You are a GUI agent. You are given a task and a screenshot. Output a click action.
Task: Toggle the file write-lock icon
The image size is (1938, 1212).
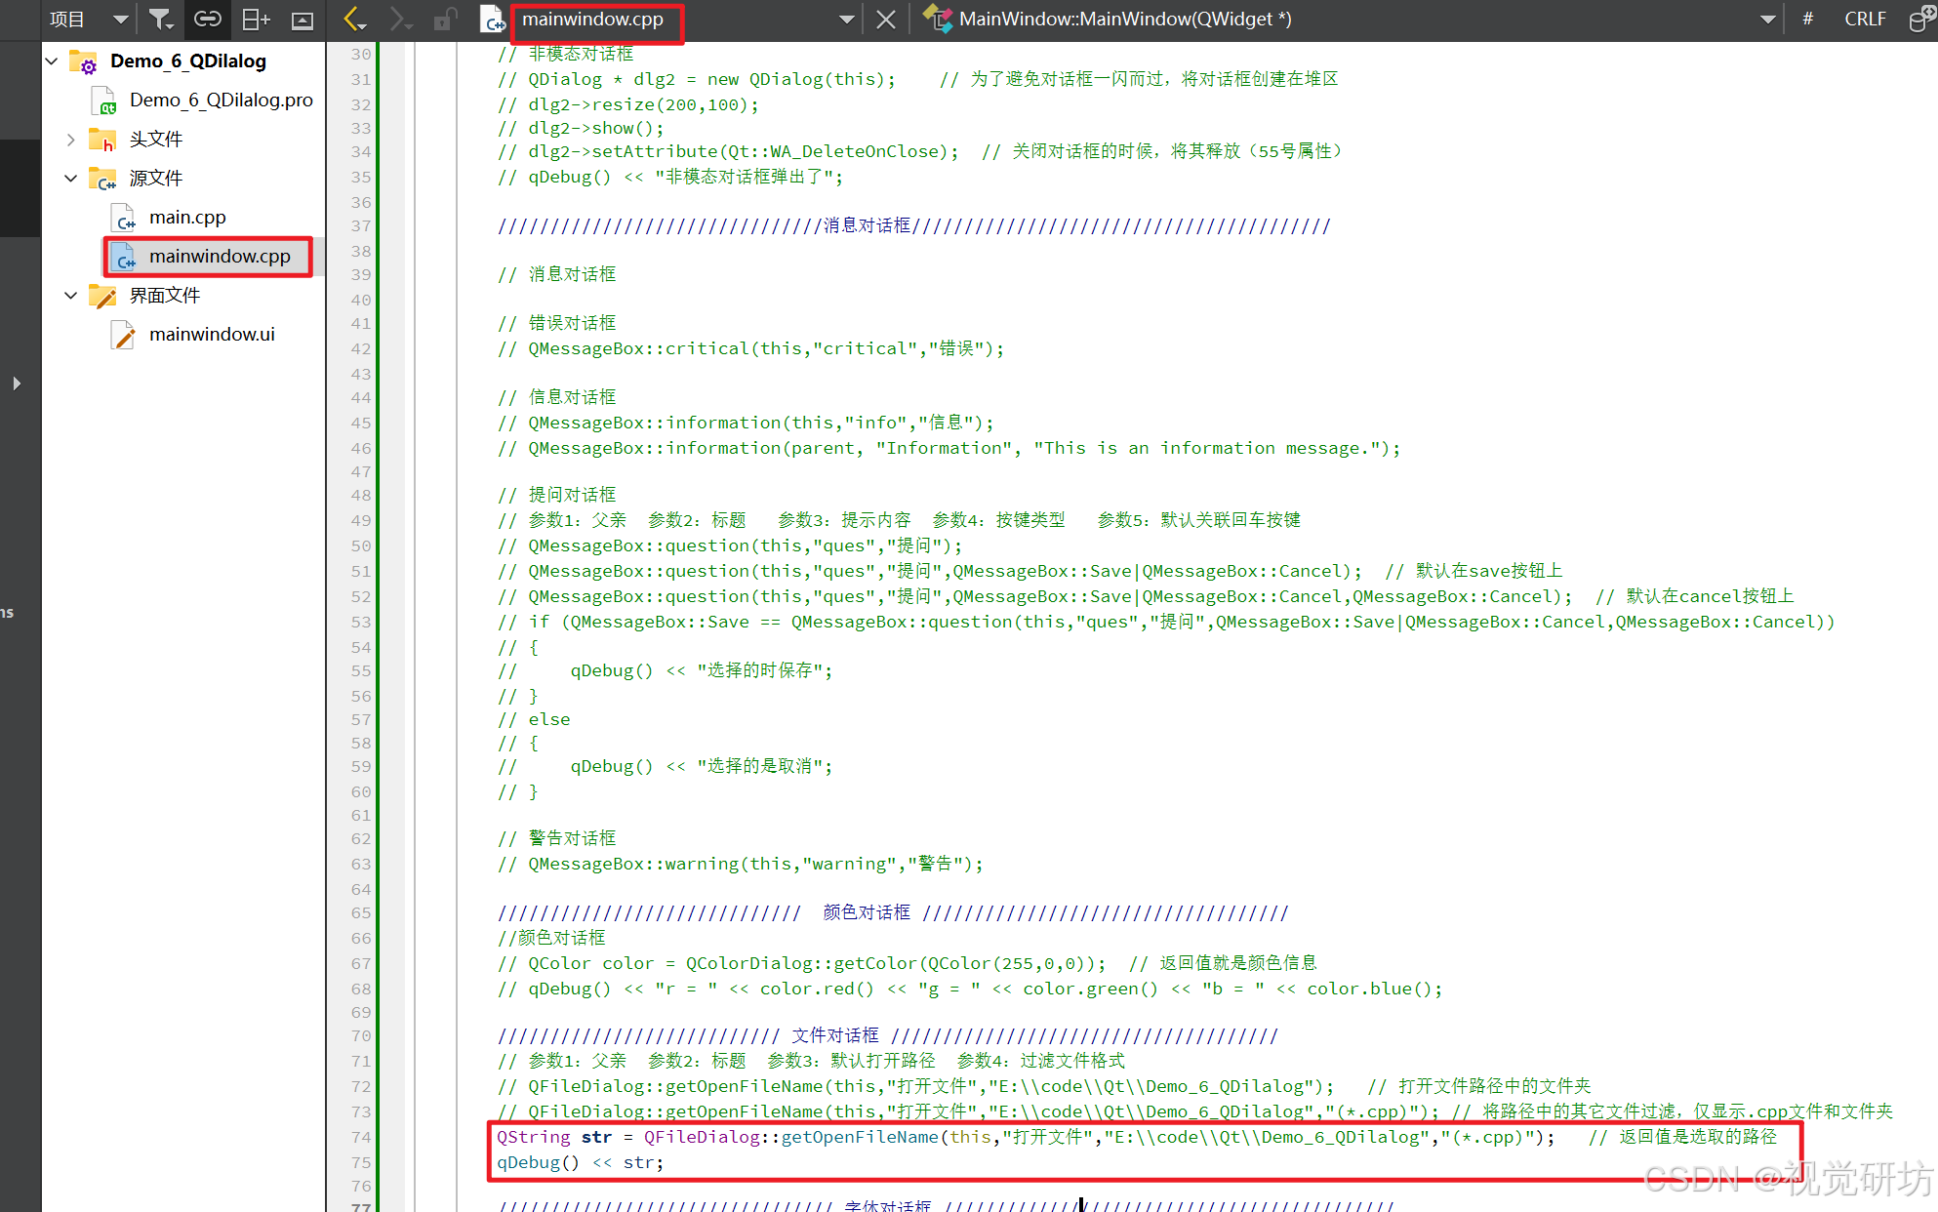pos(445,19)
